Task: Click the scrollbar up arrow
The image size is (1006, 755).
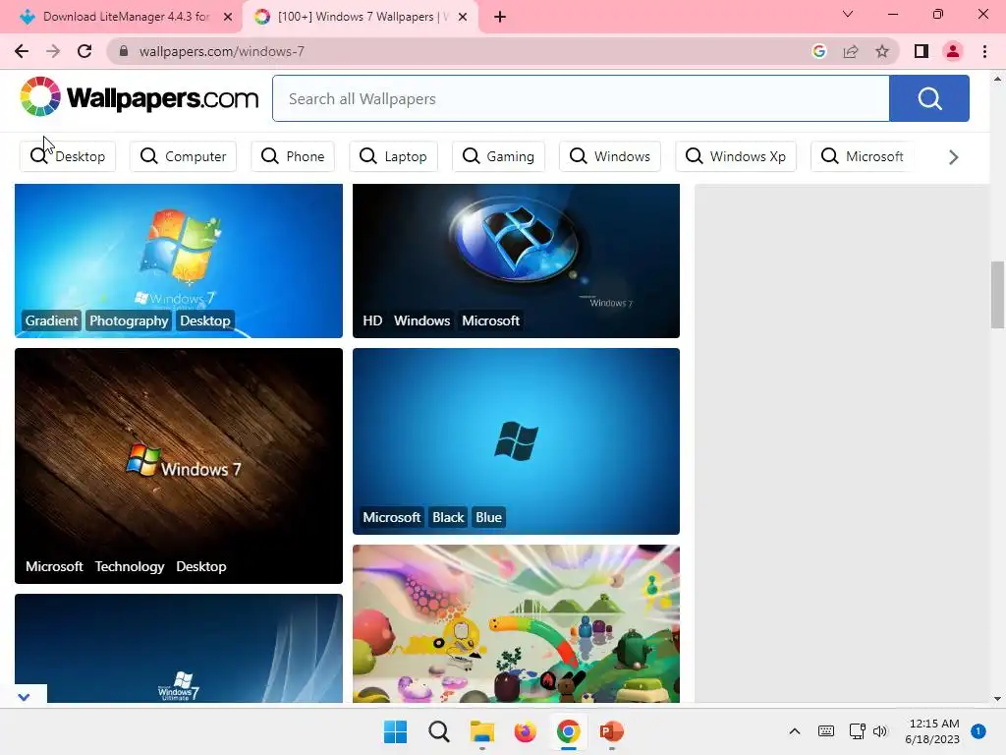Action: (x=997, y=79)
